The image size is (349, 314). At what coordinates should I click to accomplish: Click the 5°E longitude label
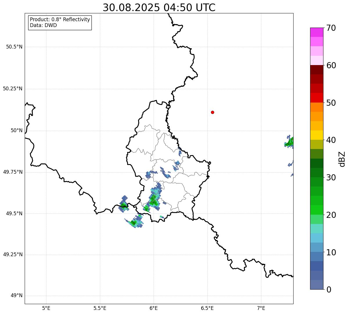(46, 308)
